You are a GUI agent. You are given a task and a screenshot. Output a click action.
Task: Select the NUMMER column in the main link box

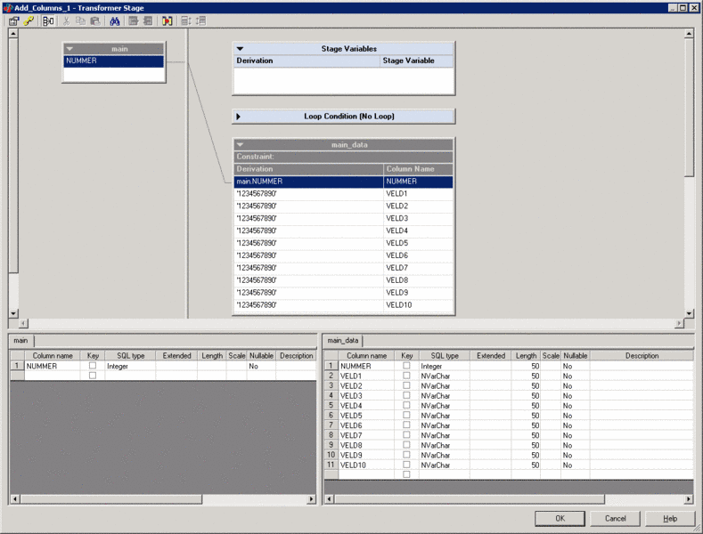tap(113, 61)
